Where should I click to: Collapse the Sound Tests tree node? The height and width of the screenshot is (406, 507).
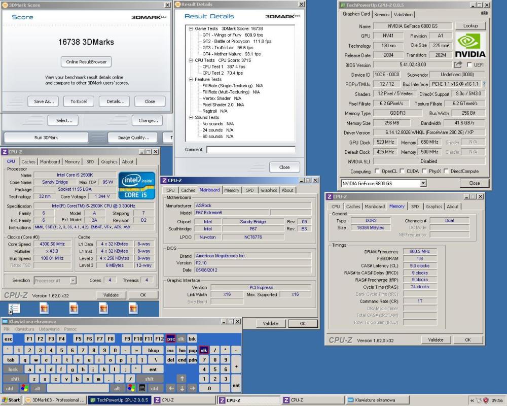click(x=191, y=118)
